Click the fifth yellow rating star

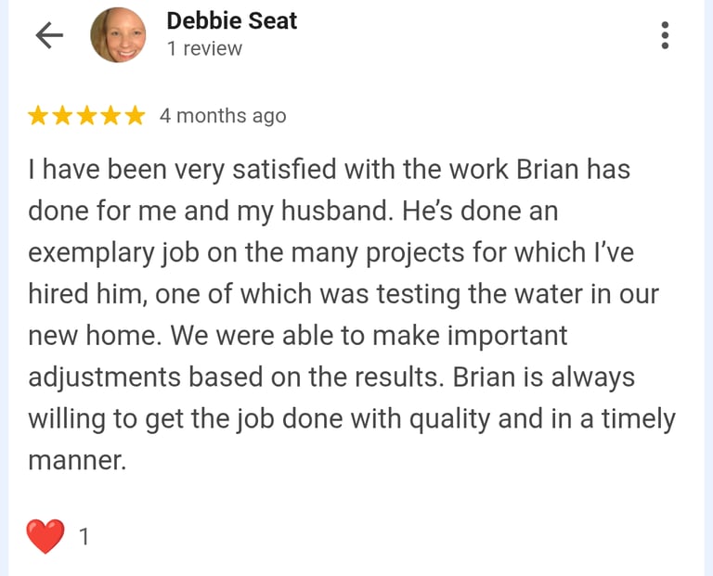tap(135, 115)
